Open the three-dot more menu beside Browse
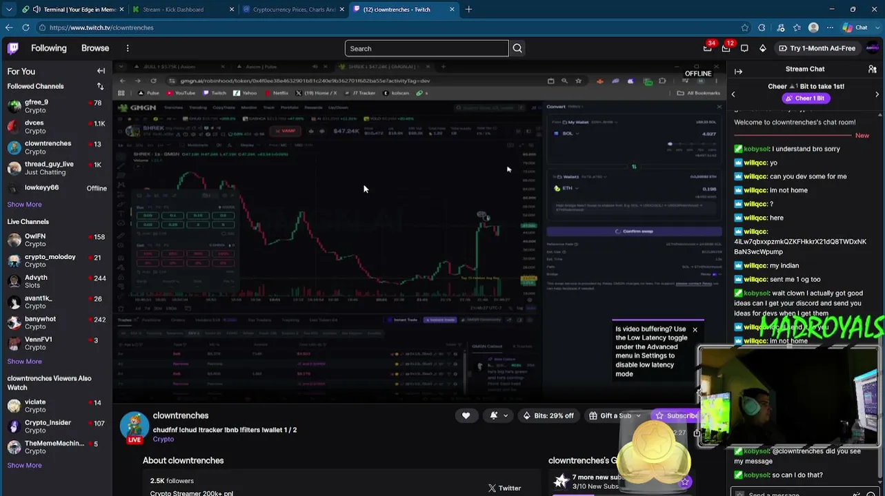Image resolution: width=885 pixels, height=496 pixels. [x=128, y=48]
